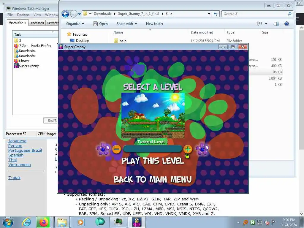Click Explorer forward arrow button

[74, 14]
